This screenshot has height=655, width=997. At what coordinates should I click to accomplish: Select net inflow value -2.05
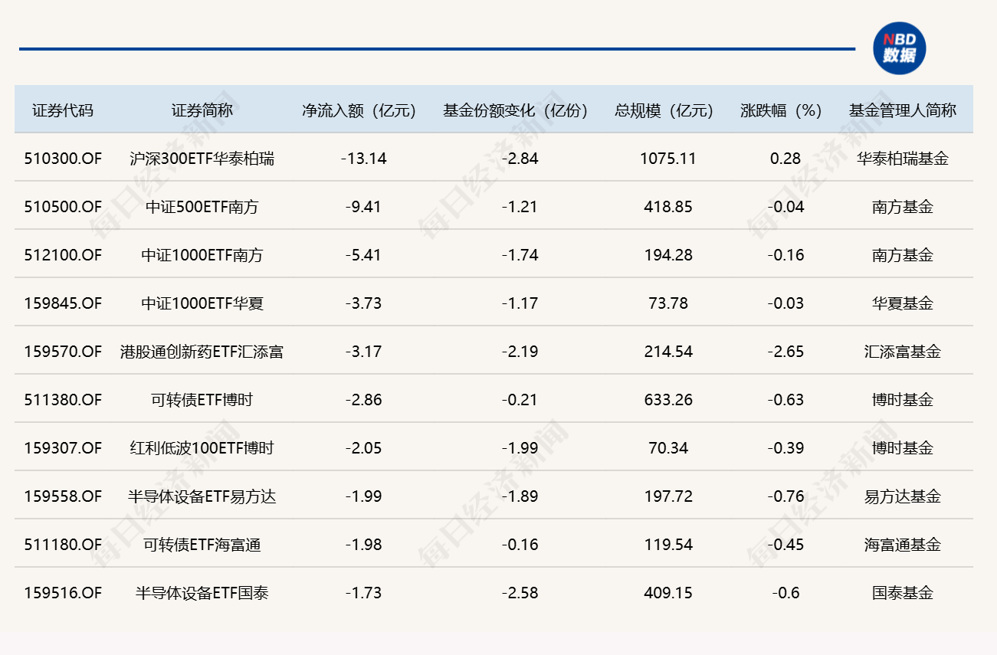363,448
